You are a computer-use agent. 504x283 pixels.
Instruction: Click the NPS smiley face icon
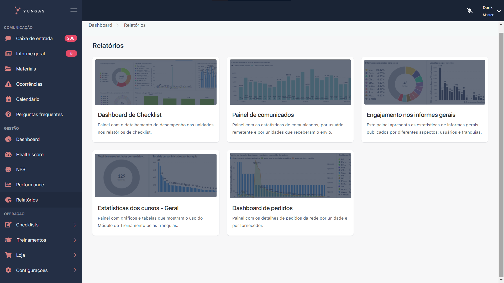click(x=8, y=170)
